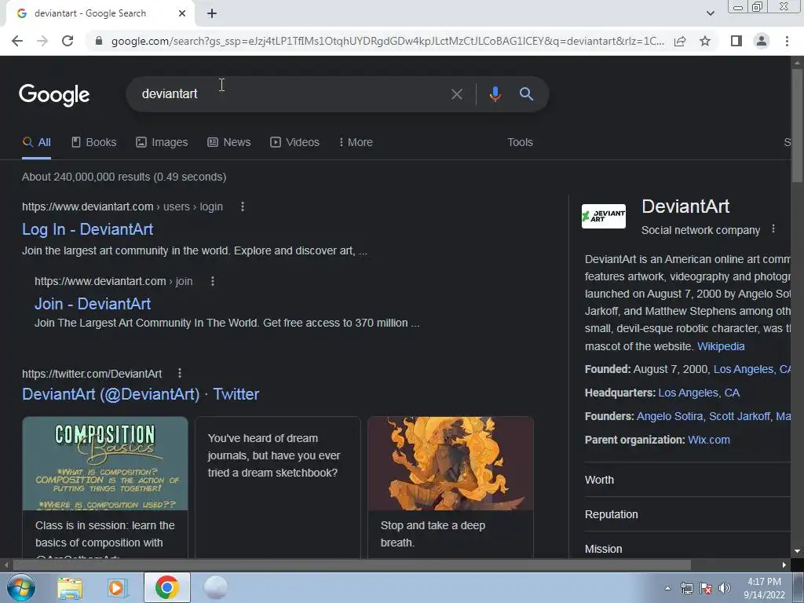Image resolution: width=804 pixels, height=603 pixels.
Task: Open the media player taskbar icon
Action: (117, 588)
